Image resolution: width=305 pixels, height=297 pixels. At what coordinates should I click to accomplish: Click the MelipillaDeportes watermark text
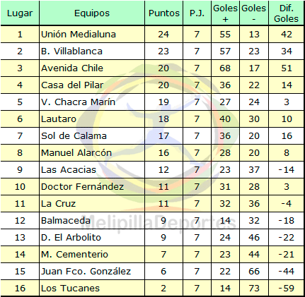click(x=159, y=223)
